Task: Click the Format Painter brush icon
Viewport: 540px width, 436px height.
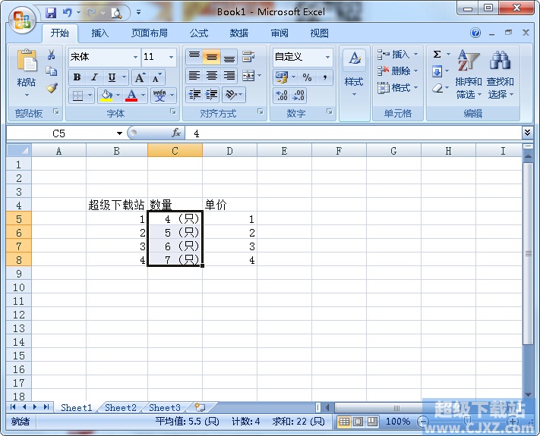Action: (x=52, y=87)
